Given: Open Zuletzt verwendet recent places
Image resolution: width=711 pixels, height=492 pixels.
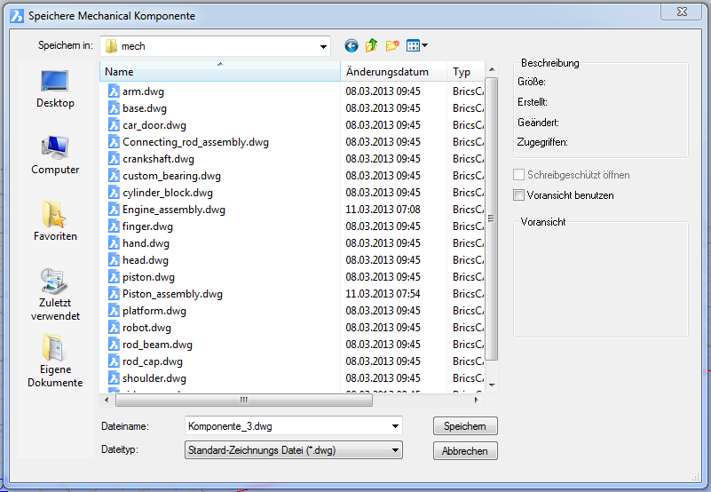Looking at the screenshot, I should pos(55,293).
